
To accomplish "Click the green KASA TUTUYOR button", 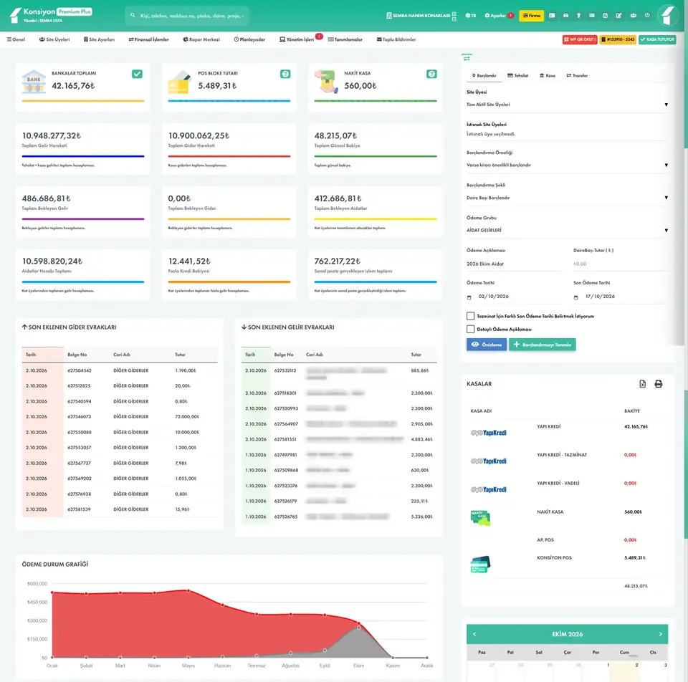I will click(657, 39).
